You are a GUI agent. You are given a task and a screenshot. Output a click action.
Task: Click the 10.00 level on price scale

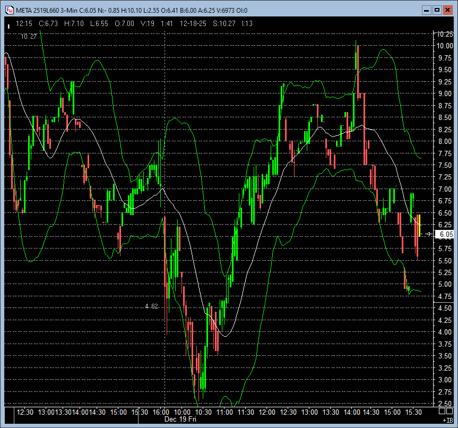(x=444, y=46)
